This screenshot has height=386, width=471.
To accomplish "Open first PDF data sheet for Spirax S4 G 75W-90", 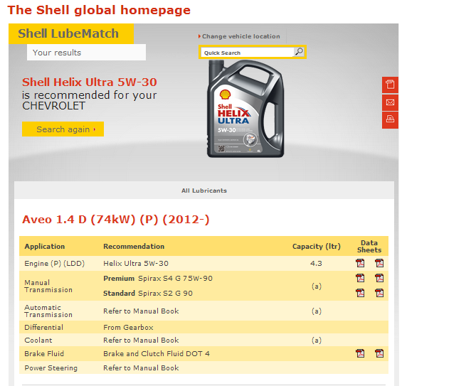I will point(360,278).
